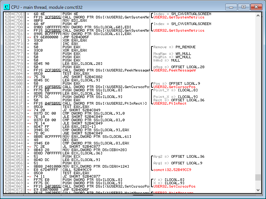Image resolution: width=266 pixels, height=199 pixels.
Task: Maximize the CPU window
Action: tap(243, 7)
